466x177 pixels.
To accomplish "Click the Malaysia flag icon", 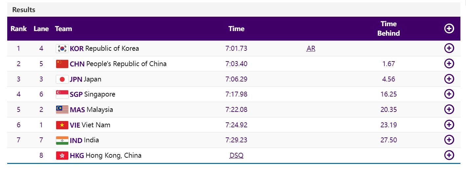I will click(62, 110).
